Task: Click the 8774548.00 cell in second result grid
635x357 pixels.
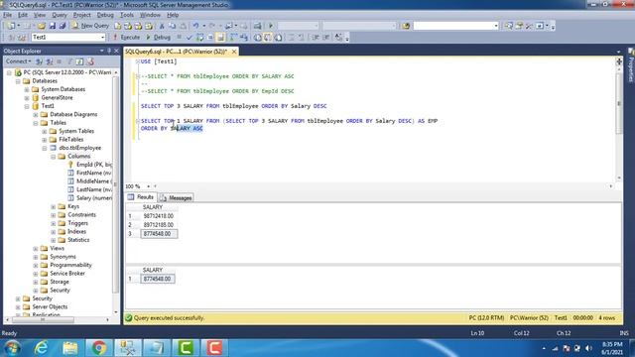Action: [158, 279]
